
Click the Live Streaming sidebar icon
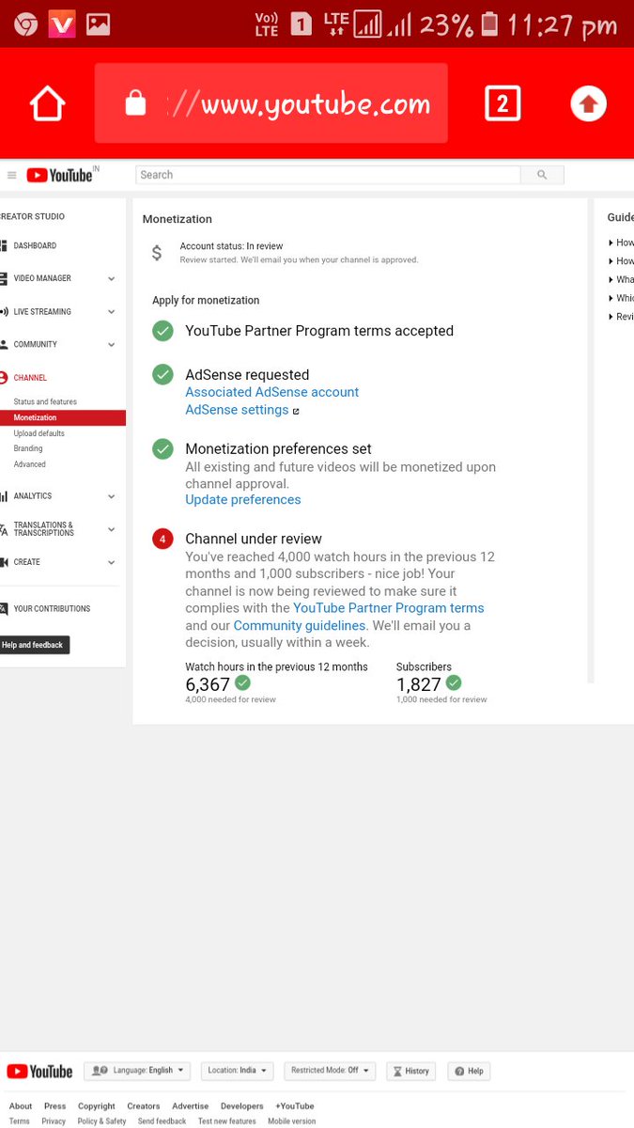[4, 311]
